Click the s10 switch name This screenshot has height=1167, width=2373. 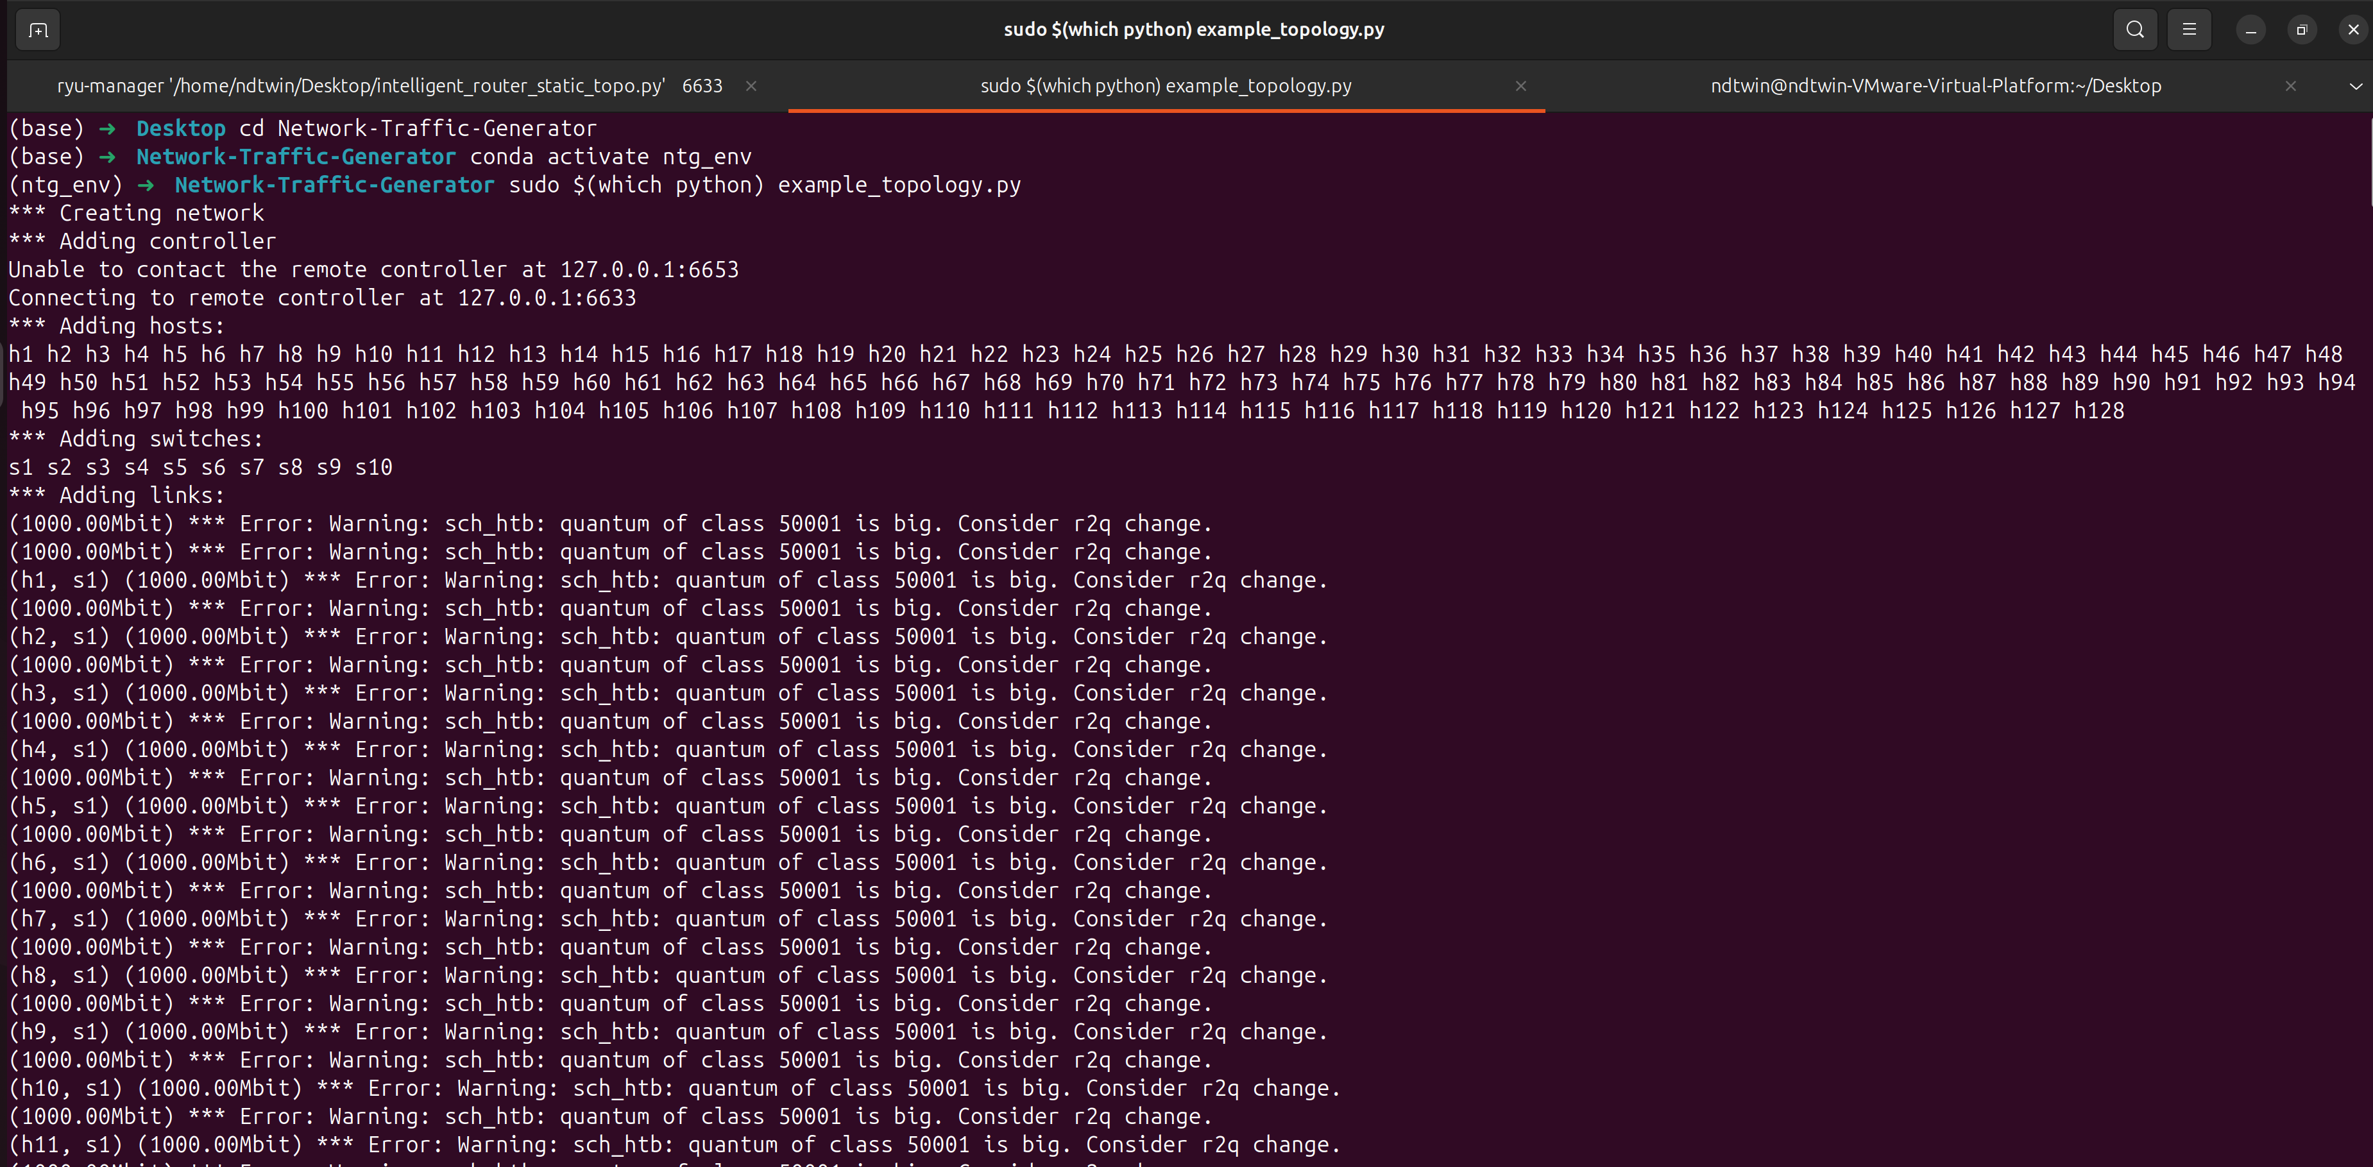373,467
